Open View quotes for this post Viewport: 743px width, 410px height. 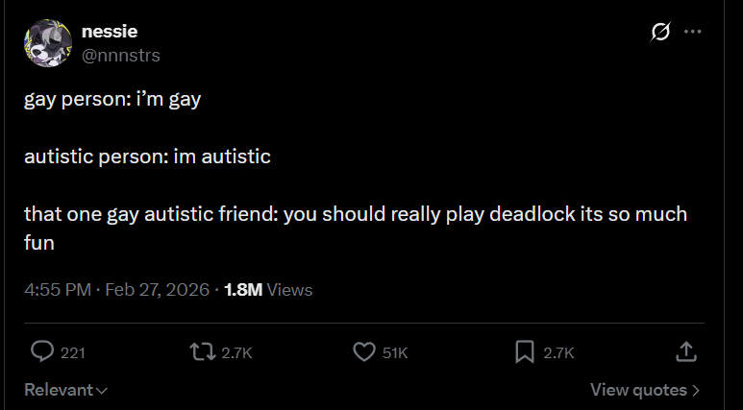pyautogui.click(x=645, y=390)
